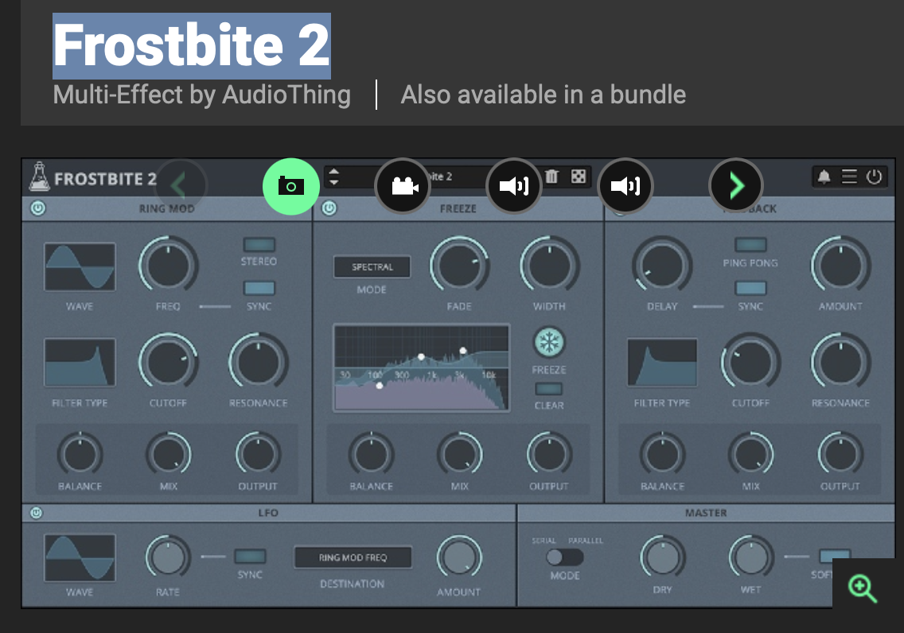The width and height of the screenshot is (904, 633).
Task: Click the Freeze Mix knob
Action: [459, 454]
